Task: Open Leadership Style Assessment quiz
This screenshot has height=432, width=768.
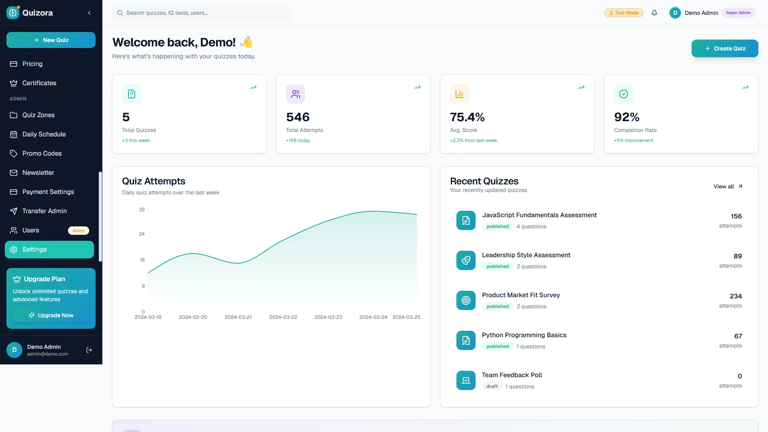Action: pyautogui.click(x=599, y=260)
